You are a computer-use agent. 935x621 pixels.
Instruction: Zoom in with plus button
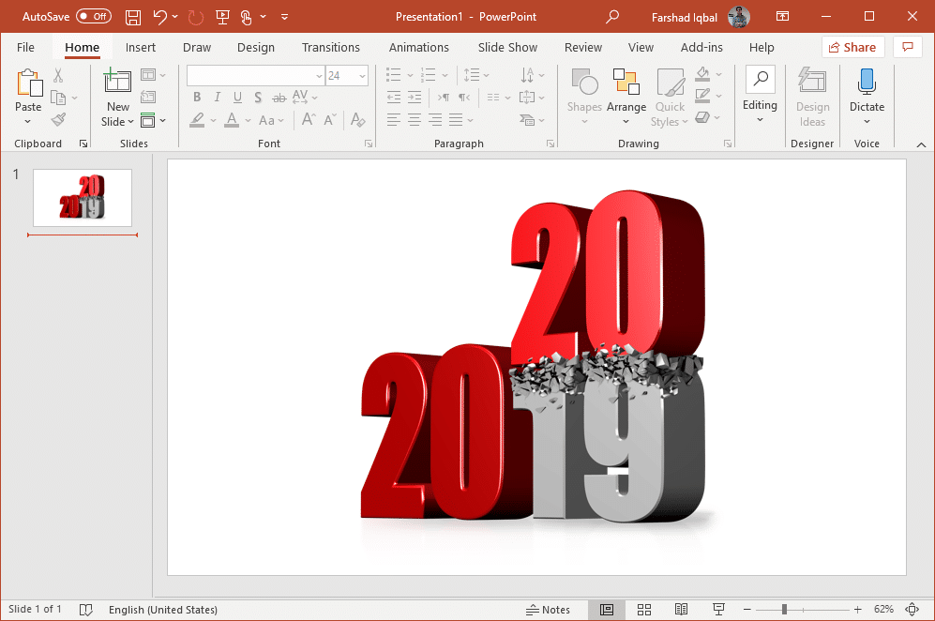857,609
